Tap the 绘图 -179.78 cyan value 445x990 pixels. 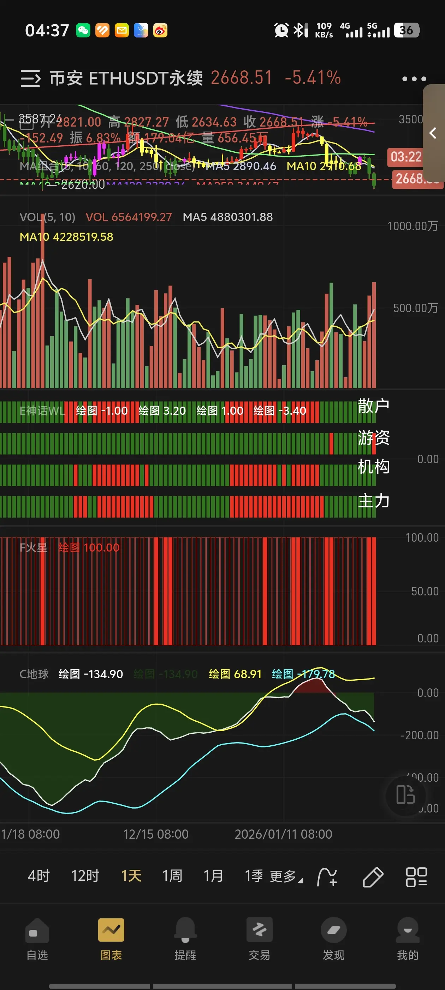303,674
